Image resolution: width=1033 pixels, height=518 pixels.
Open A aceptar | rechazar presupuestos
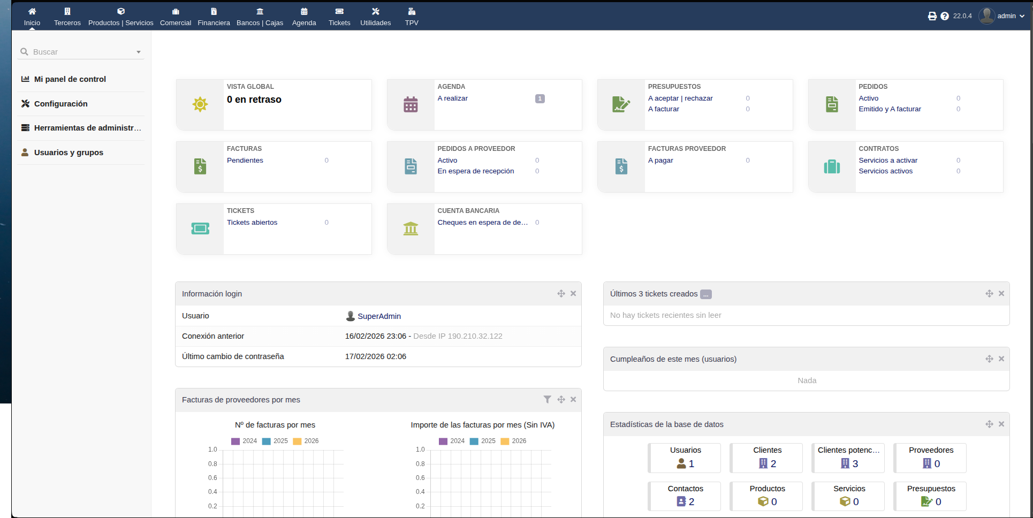pos(680,98)
